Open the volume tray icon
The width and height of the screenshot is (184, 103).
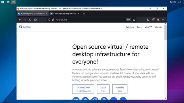175,2
